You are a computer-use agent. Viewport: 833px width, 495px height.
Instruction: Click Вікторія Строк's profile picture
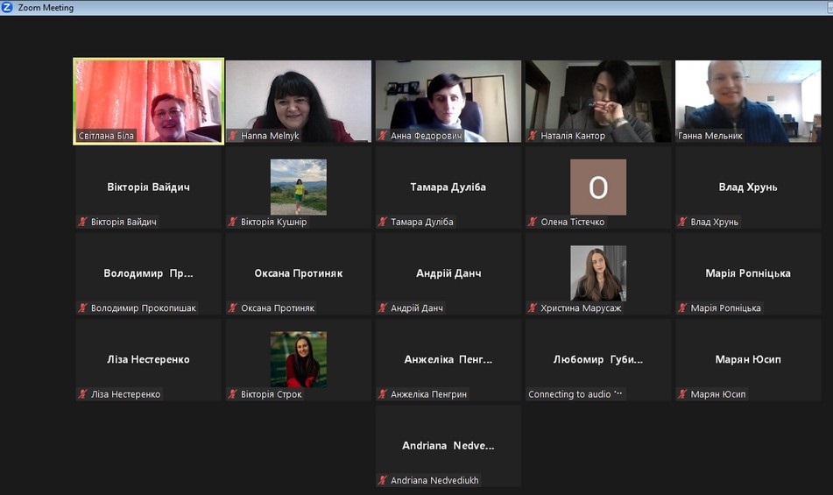point(298,359)
